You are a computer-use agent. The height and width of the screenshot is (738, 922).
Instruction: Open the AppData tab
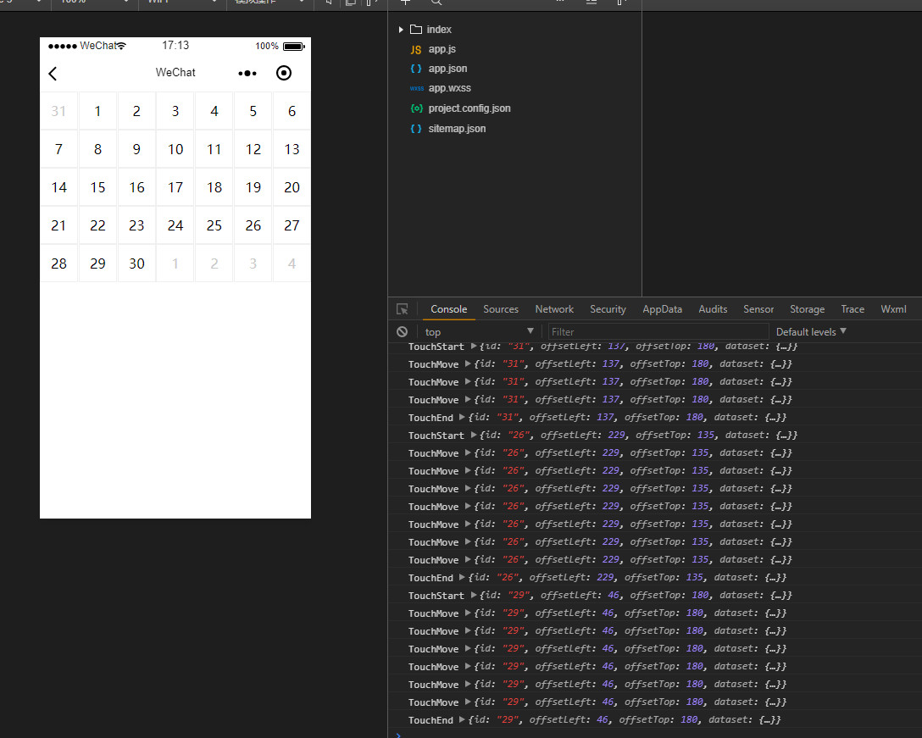coord(662,309)
